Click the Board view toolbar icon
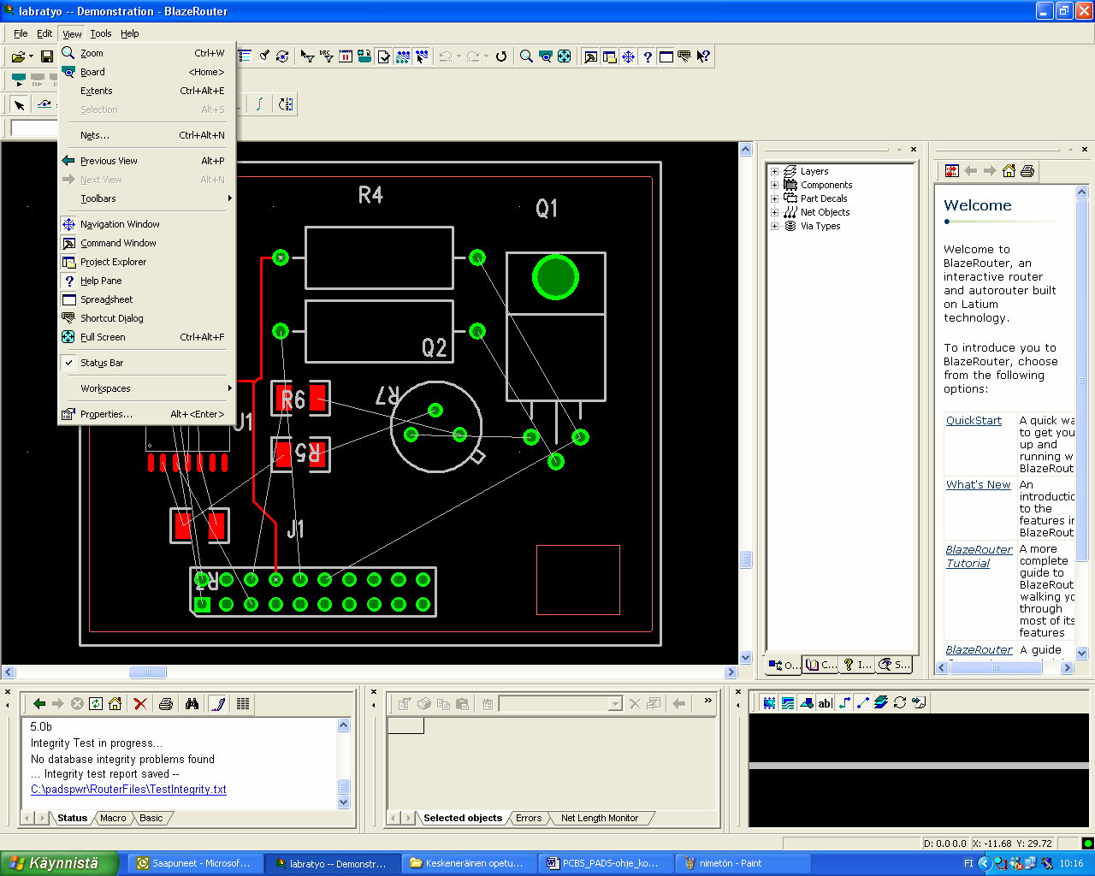The height and width of the screenshot is (876, 1095). (x=545, y=56)
